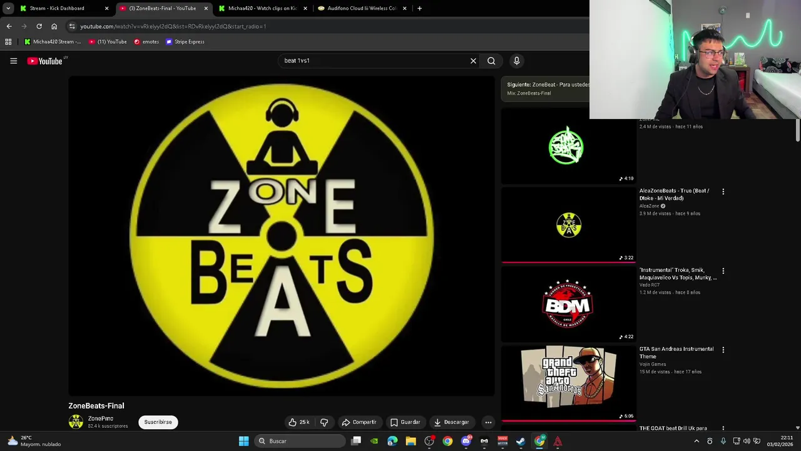Show hidden system tray icons chevron
This screenshot has height=451, width=801.
click(696, 441)
